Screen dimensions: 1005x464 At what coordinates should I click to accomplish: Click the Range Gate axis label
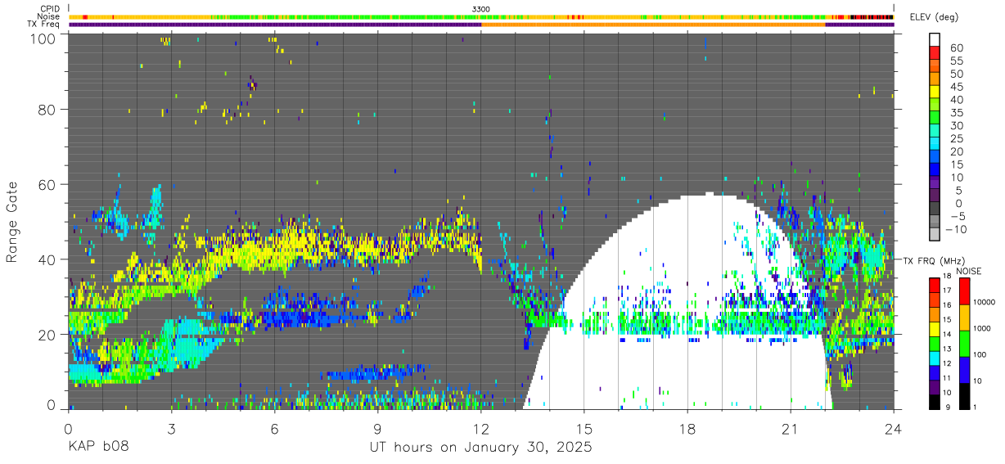point(13,223)
